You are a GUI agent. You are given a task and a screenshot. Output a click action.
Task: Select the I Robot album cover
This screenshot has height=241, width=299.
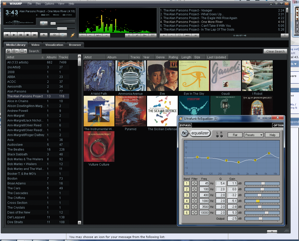pos(257,76)
